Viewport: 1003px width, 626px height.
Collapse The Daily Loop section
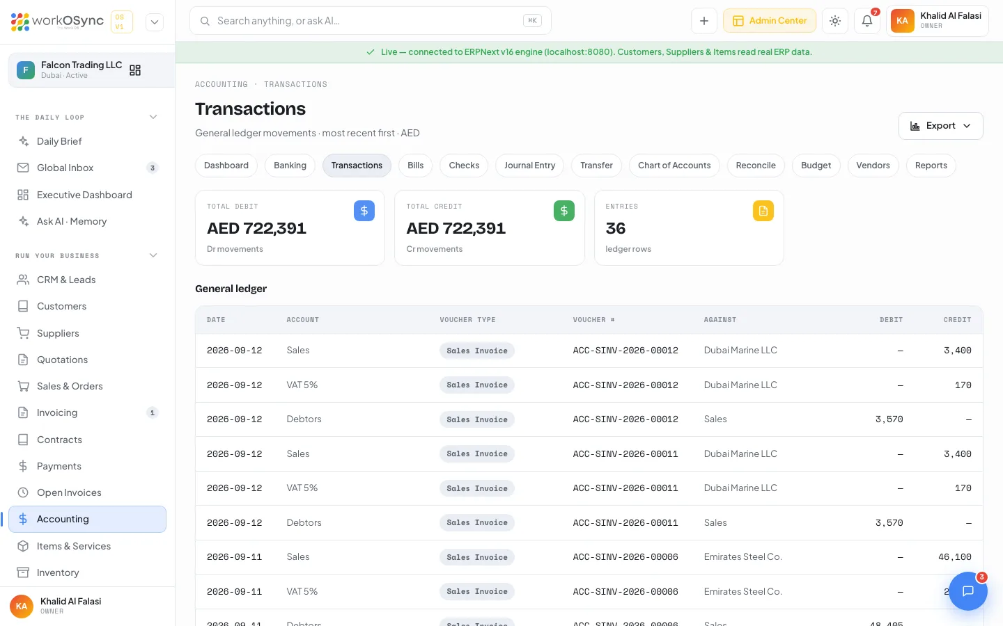153,117
